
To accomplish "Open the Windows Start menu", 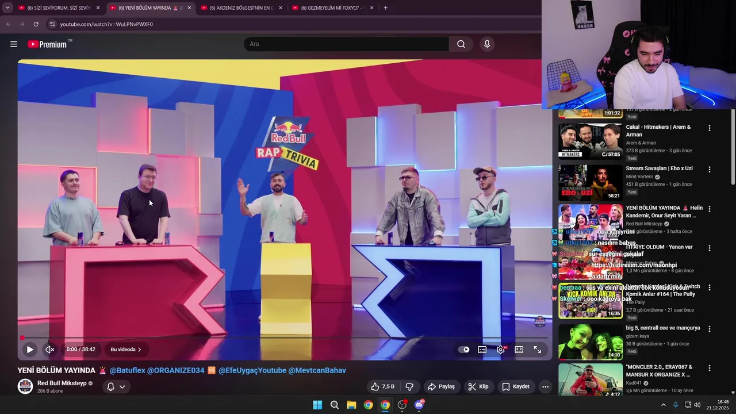I will coord(317,405).
